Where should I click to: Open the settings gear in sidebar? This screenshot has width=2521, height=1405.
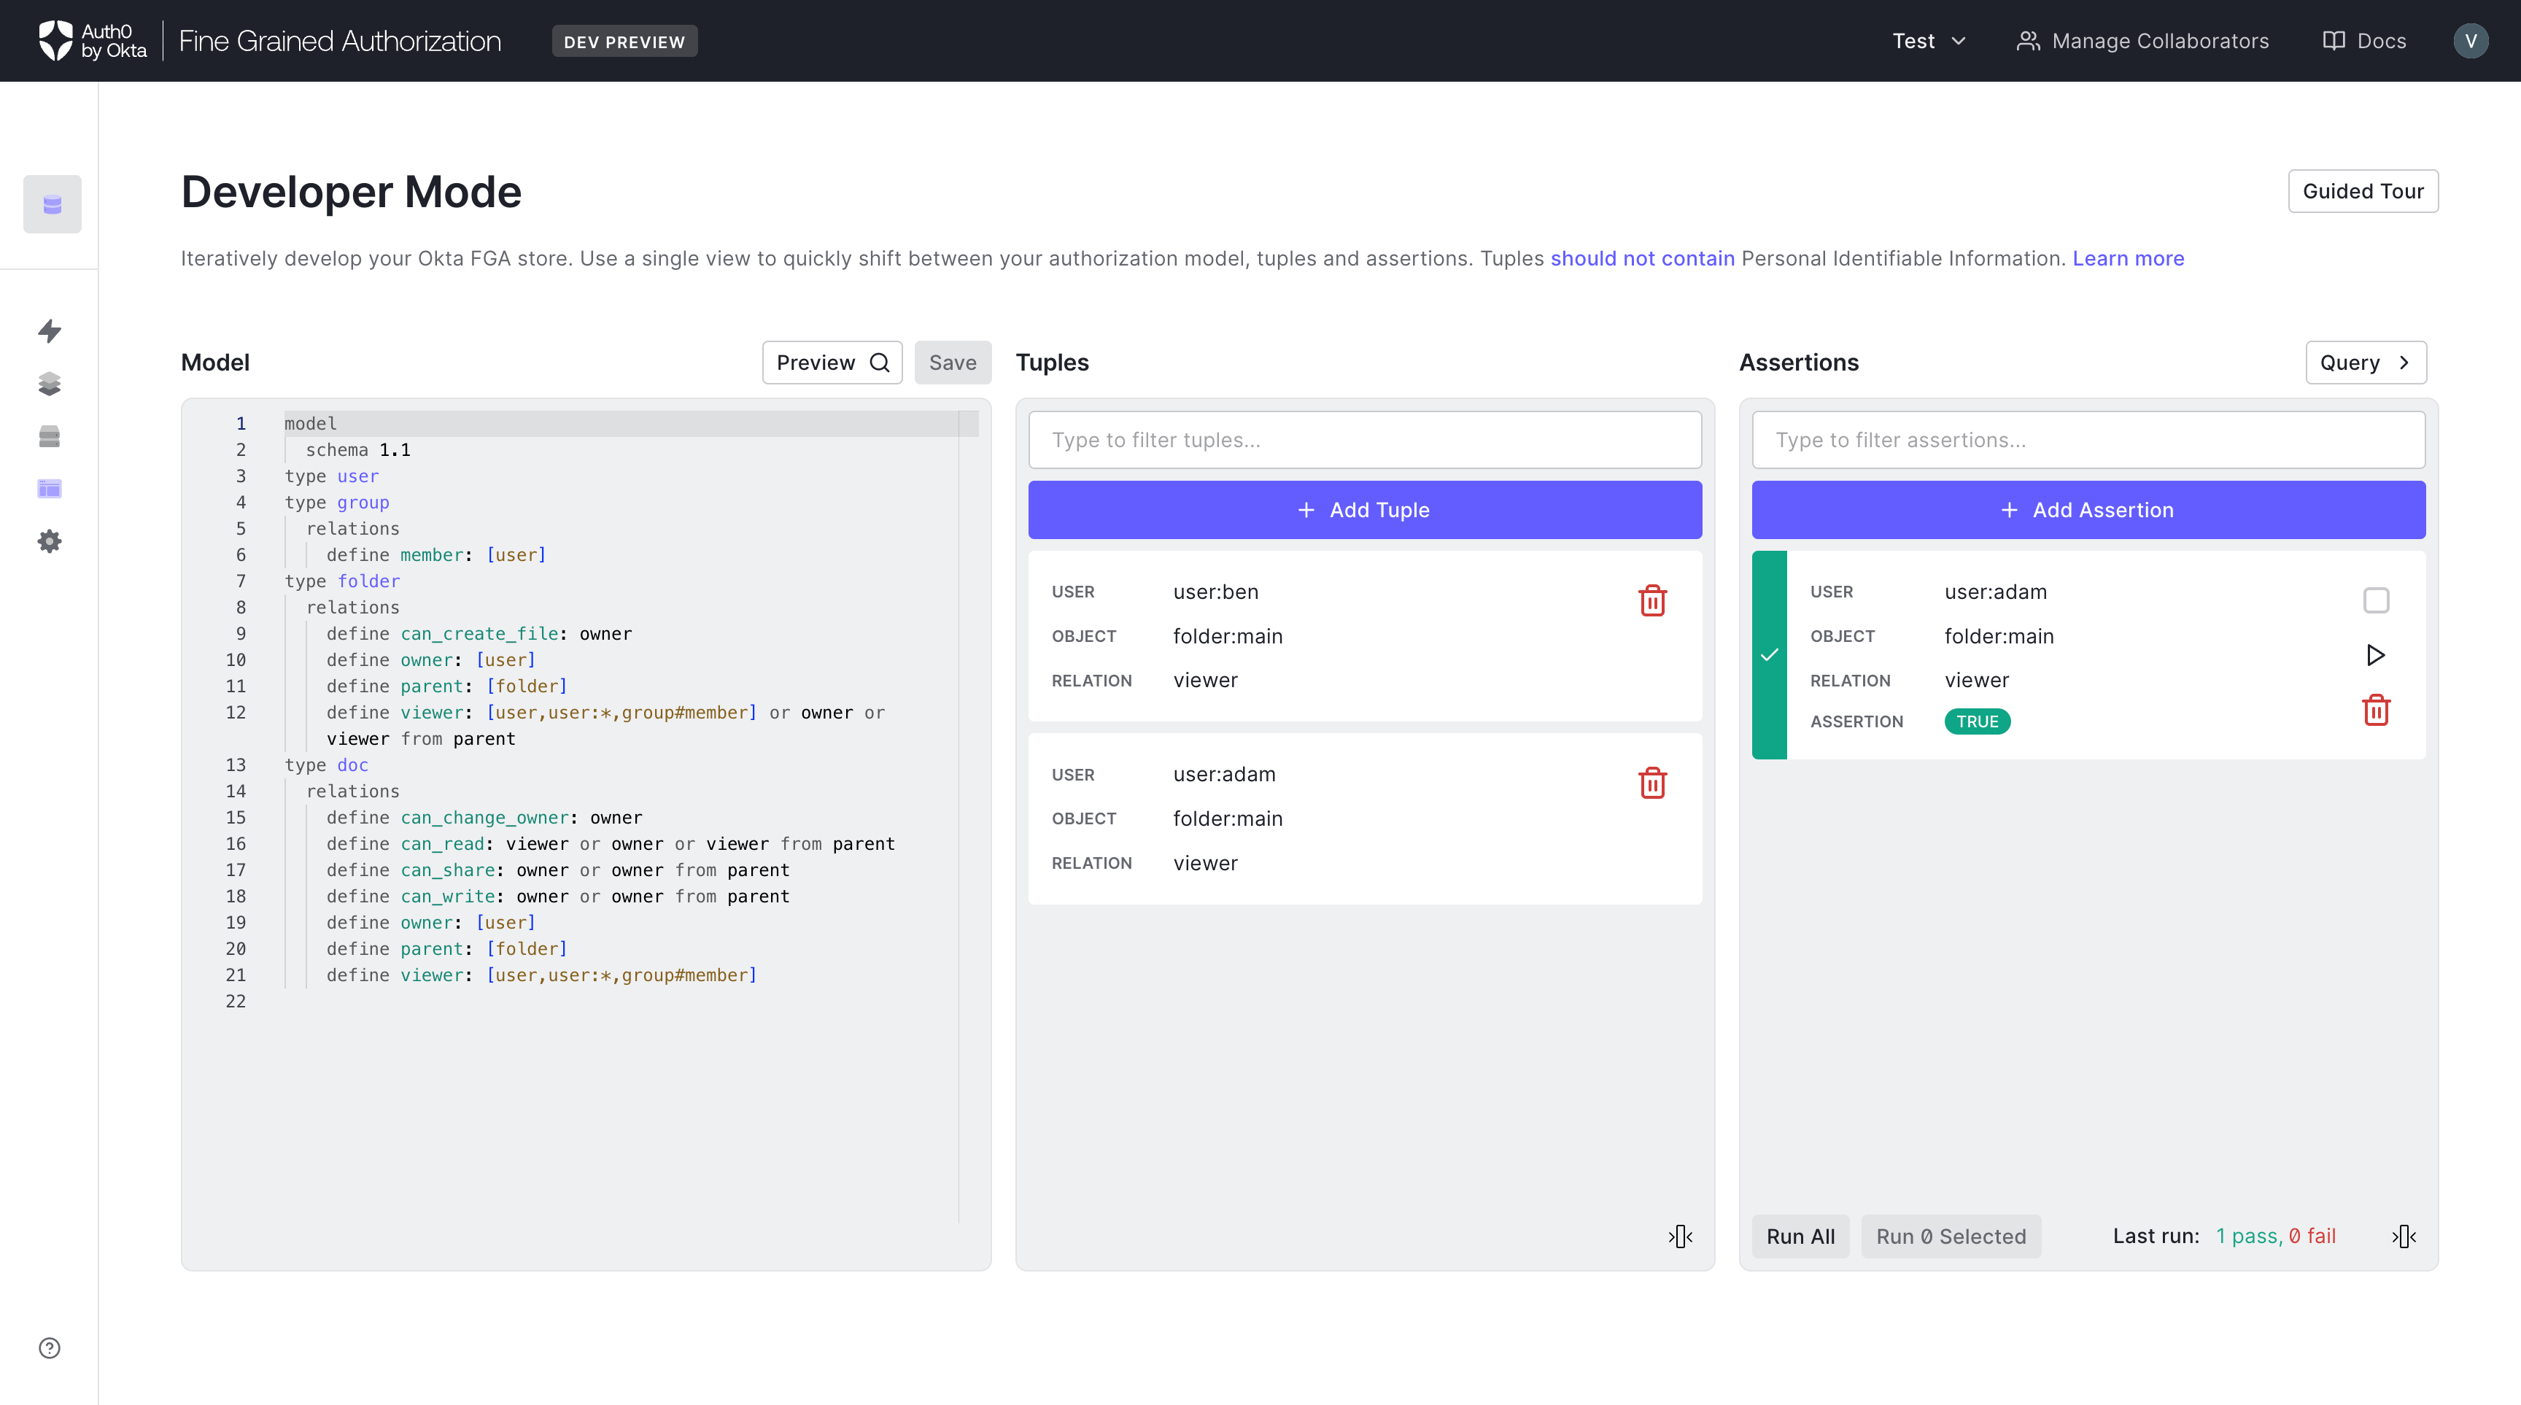click(x=50, y=541)
